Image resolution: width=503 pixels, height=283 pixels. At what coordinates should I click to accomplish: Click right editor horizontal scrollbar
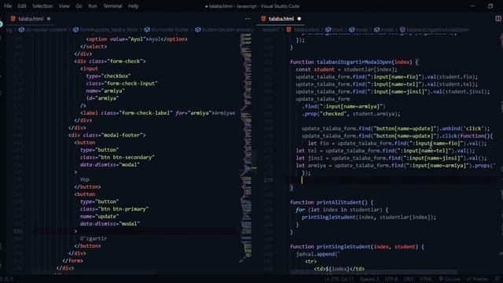pyautogui.click(x=374, y=272)
